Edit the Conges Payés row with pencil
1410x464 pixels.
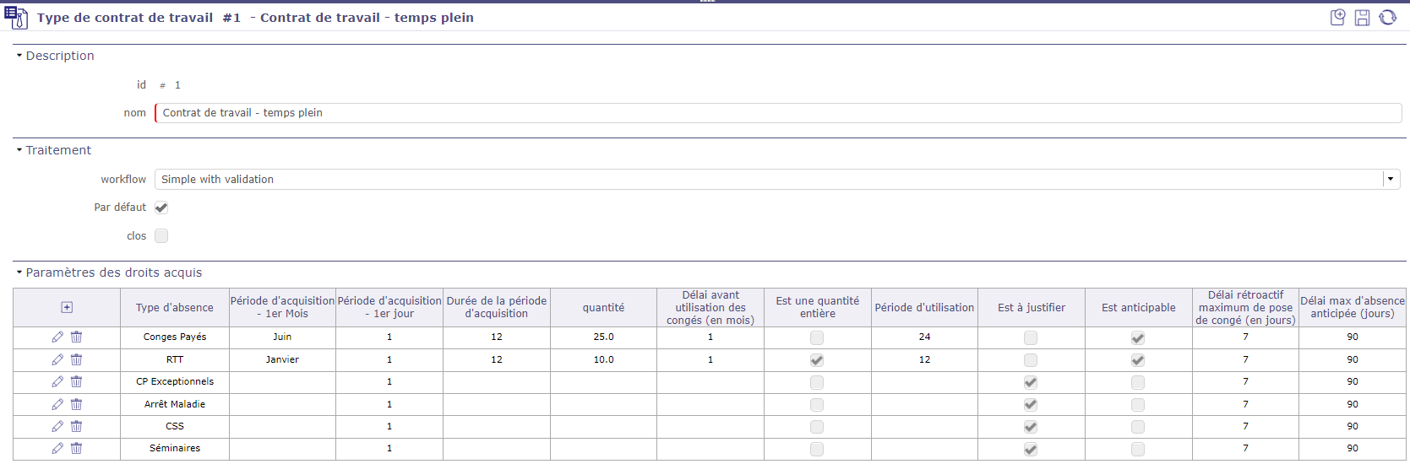(57, 337)
